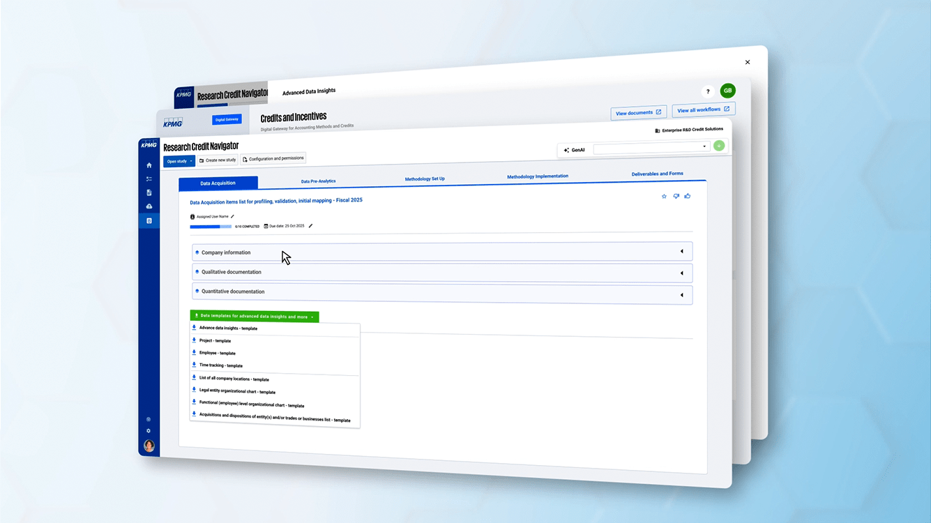Click the download icon for Project template
931x523 pixels.
click(194, 340)
